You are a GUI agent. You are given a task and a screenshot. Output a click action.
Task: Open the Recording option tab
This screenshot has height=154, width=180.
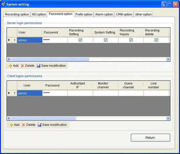click(17, 14)
